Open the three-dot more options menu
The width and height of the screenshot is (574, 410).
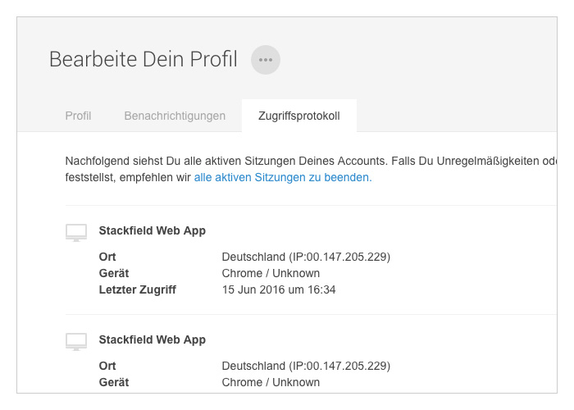tap(265, 60)
